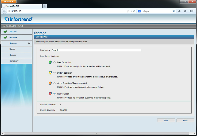Viewport: 197px width, 136px height.
Task: Open a new tab with plus button
Action: 45,6
